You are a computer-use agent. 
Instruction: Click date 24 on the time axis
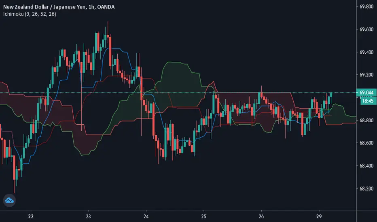pyautogui.click(x=146, y=216)
